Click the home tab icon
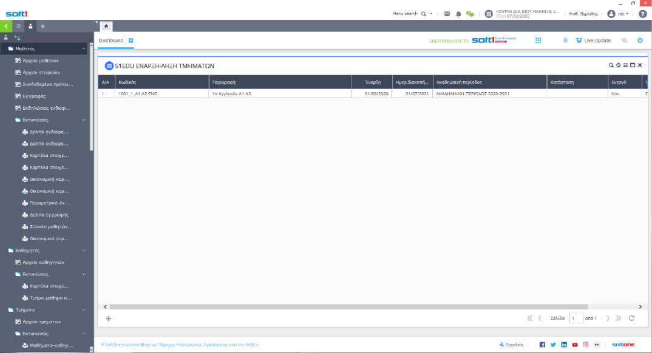The width and height of the screenshot is (652, 353). coord(106,26)
